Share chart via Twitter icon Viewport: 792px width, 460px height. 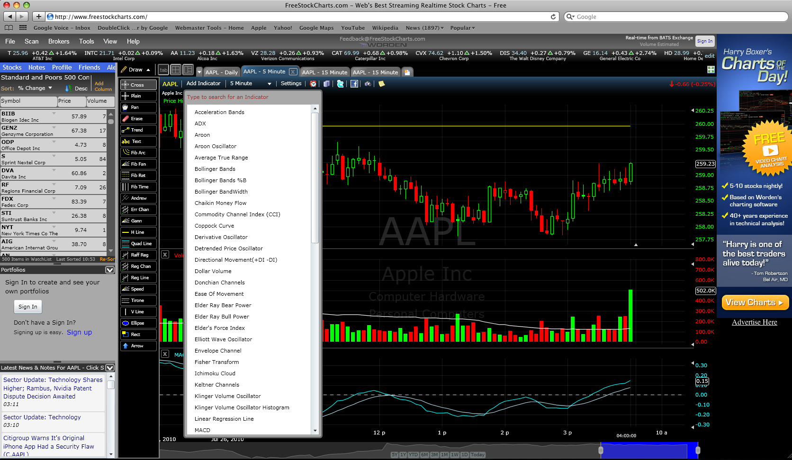[x=340, y=84]
